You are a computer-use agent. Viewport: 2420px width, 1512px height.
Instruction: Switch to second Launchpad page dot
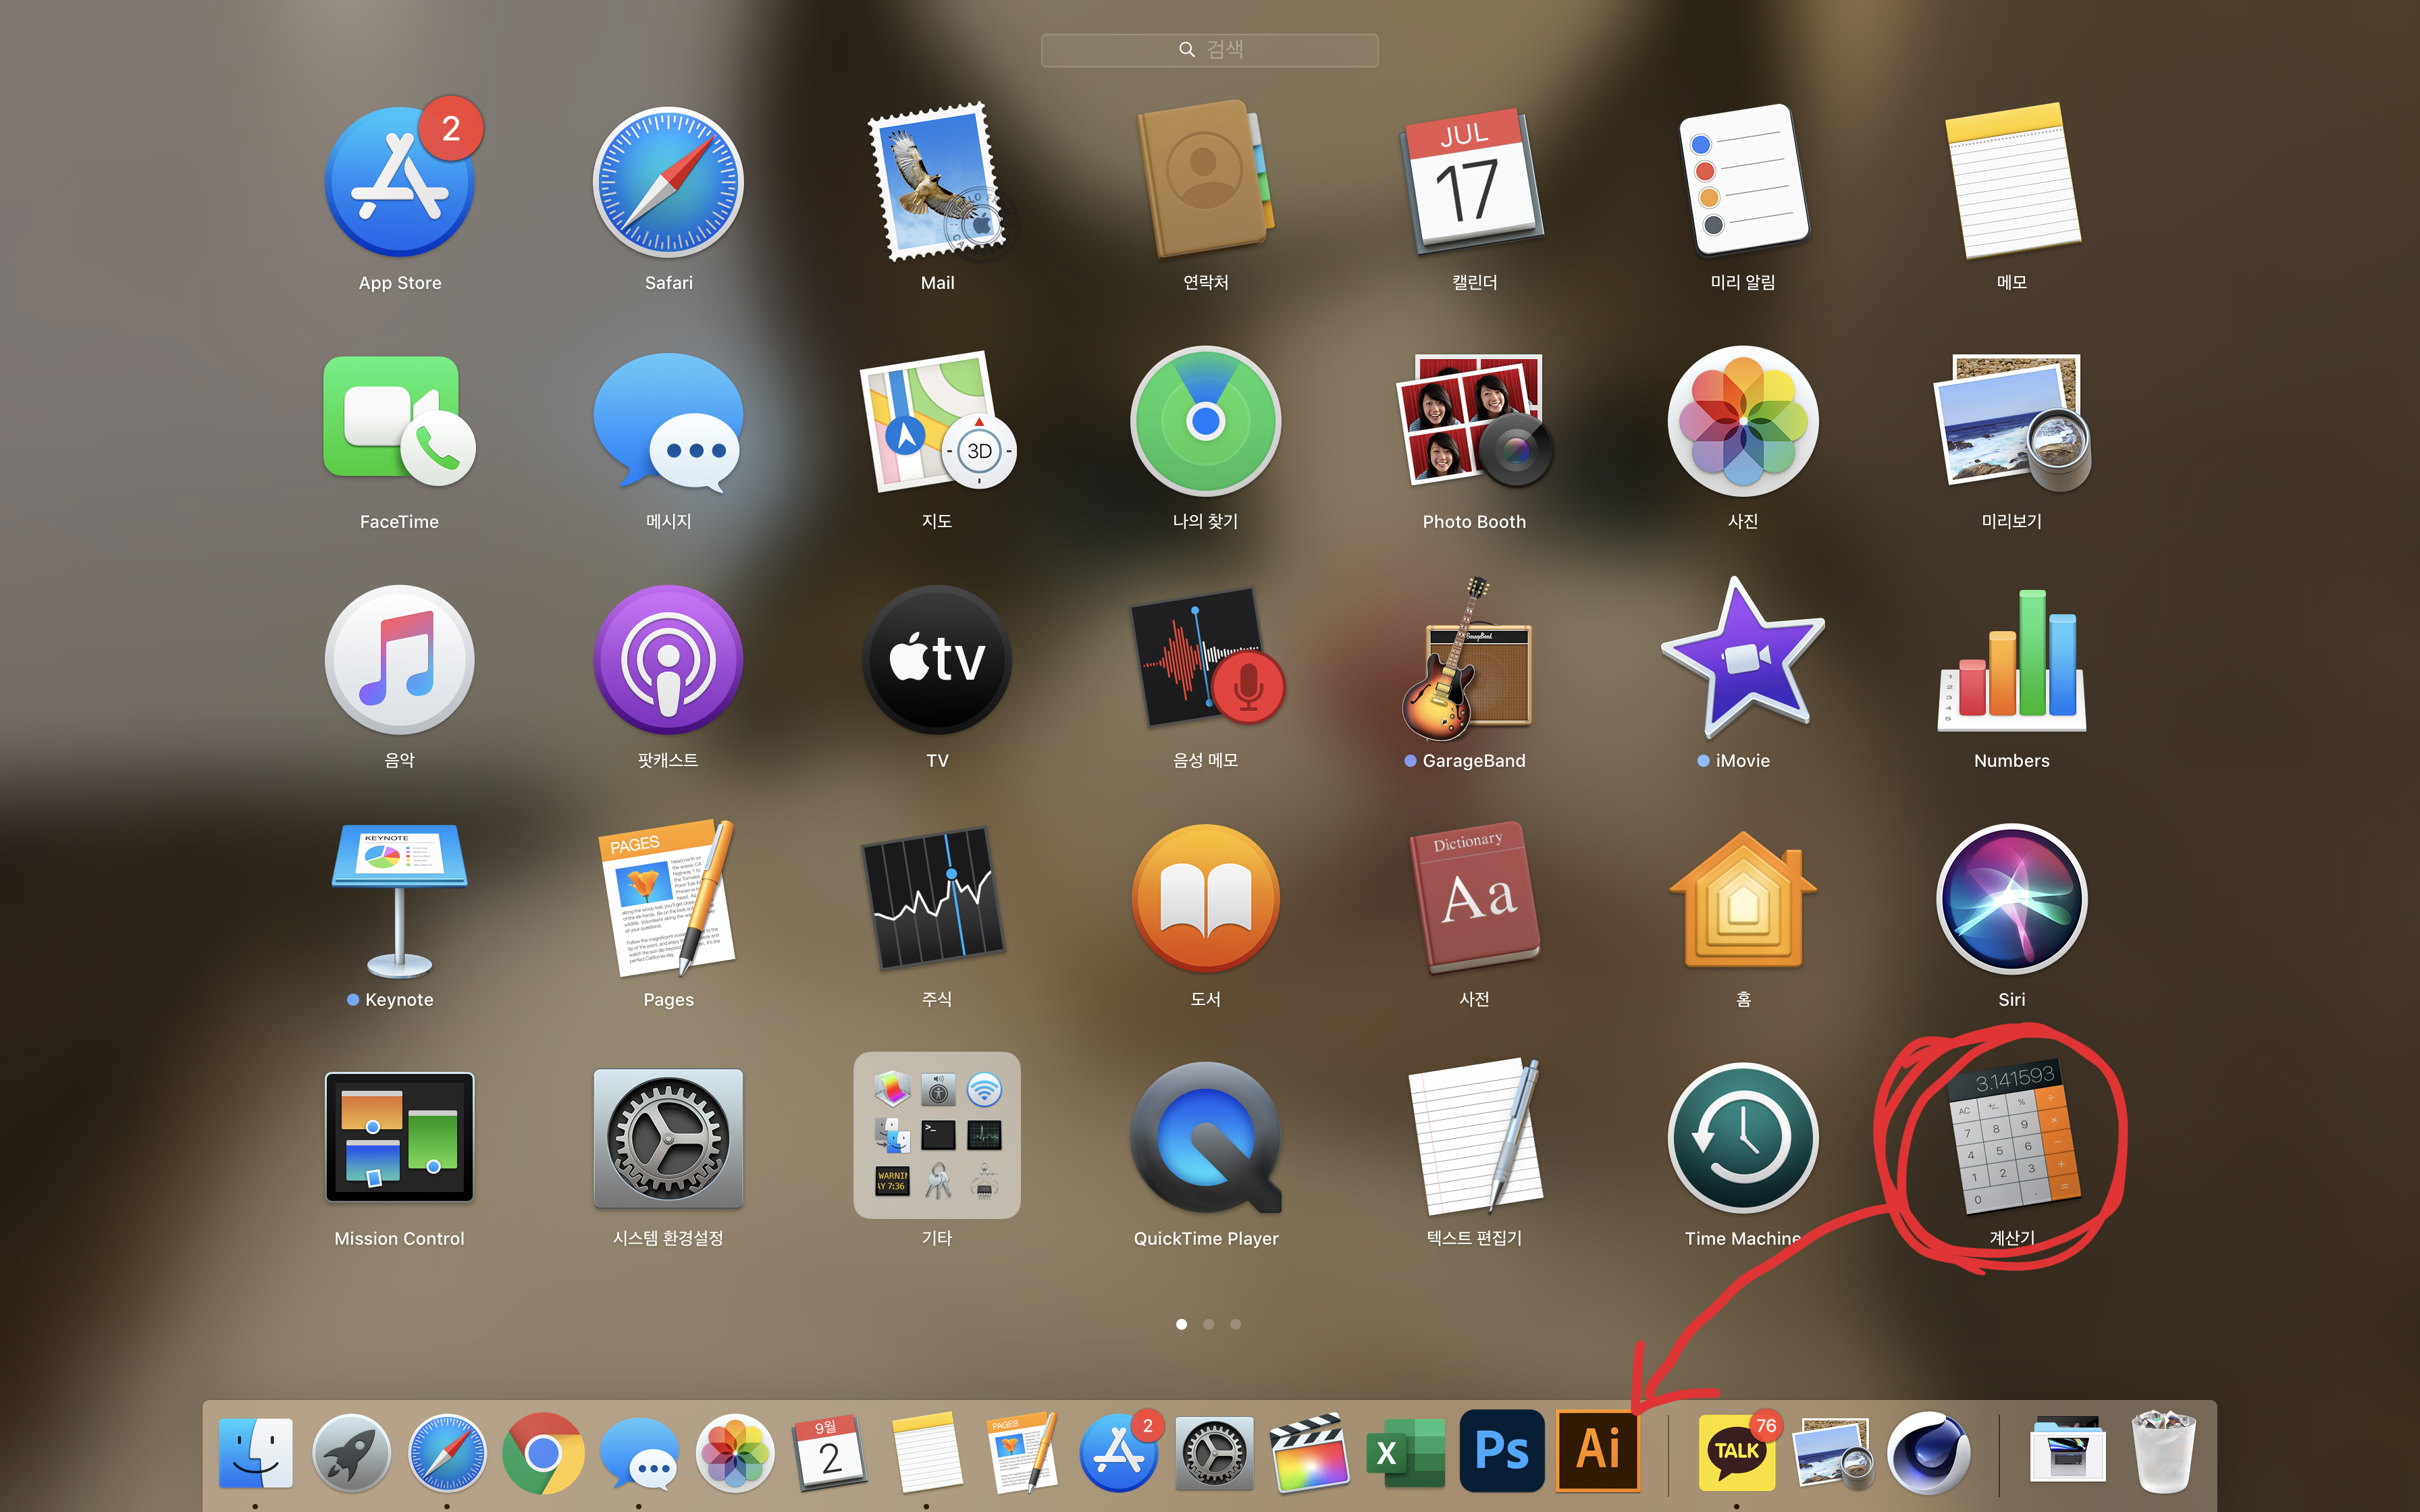click(x=1208, y=1324)
